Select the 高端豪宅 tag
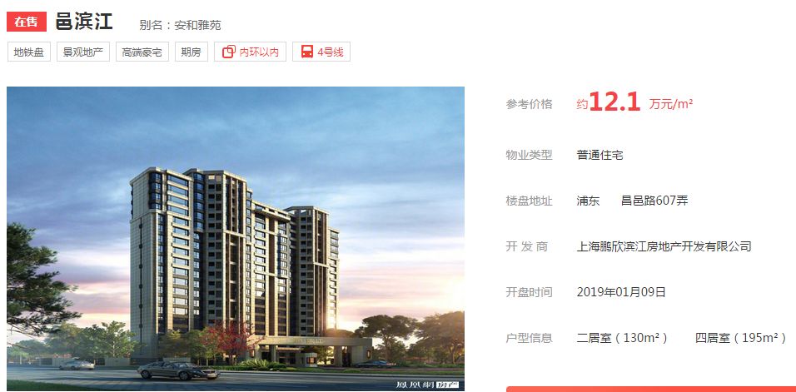This screenshot has width=796, height=392. coord(142,52)
